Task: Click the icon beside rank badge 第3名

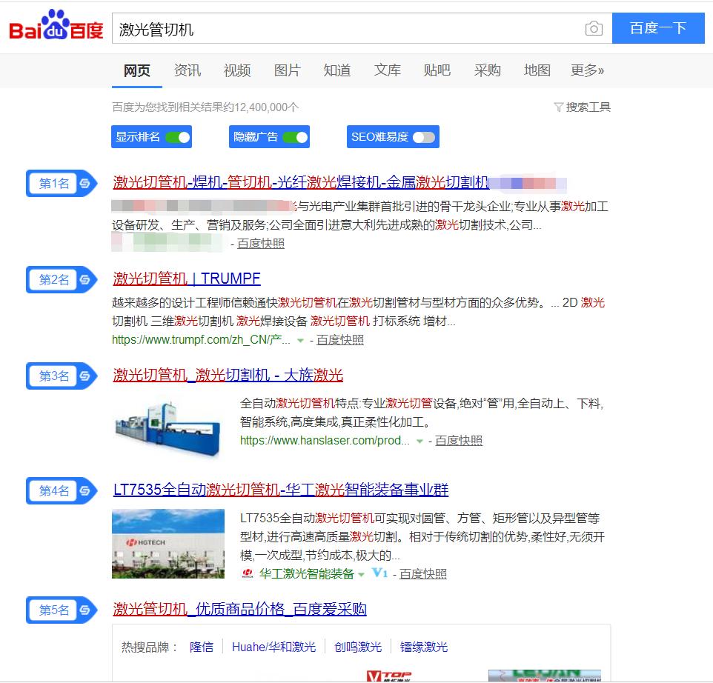Action: click(85, 376)
